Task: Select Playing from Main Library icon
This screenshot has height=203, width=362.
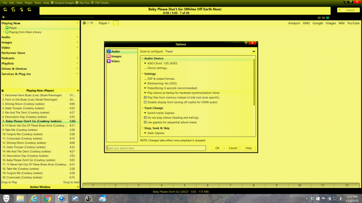Action: pyautogui.click(x=7, y=32)
